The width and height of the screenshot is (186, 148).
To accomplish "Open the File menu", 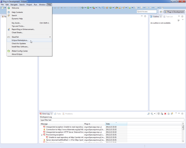I will (2, 5).
